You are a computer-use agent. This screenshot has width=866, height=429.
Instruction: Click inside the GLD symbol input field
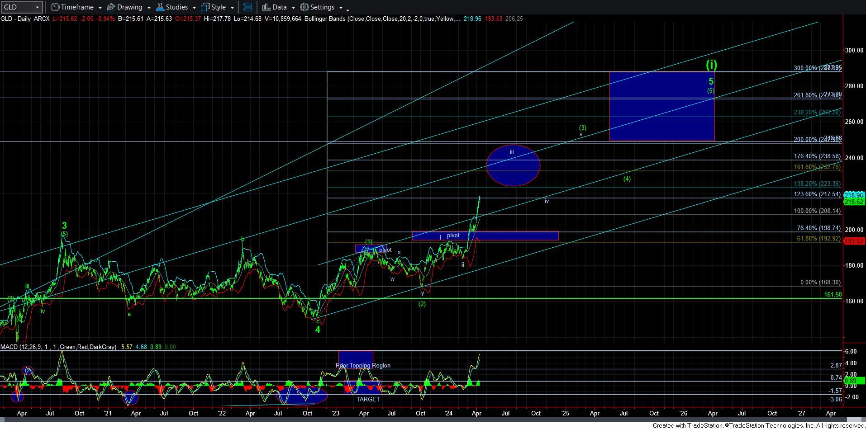tap(17, 7)
